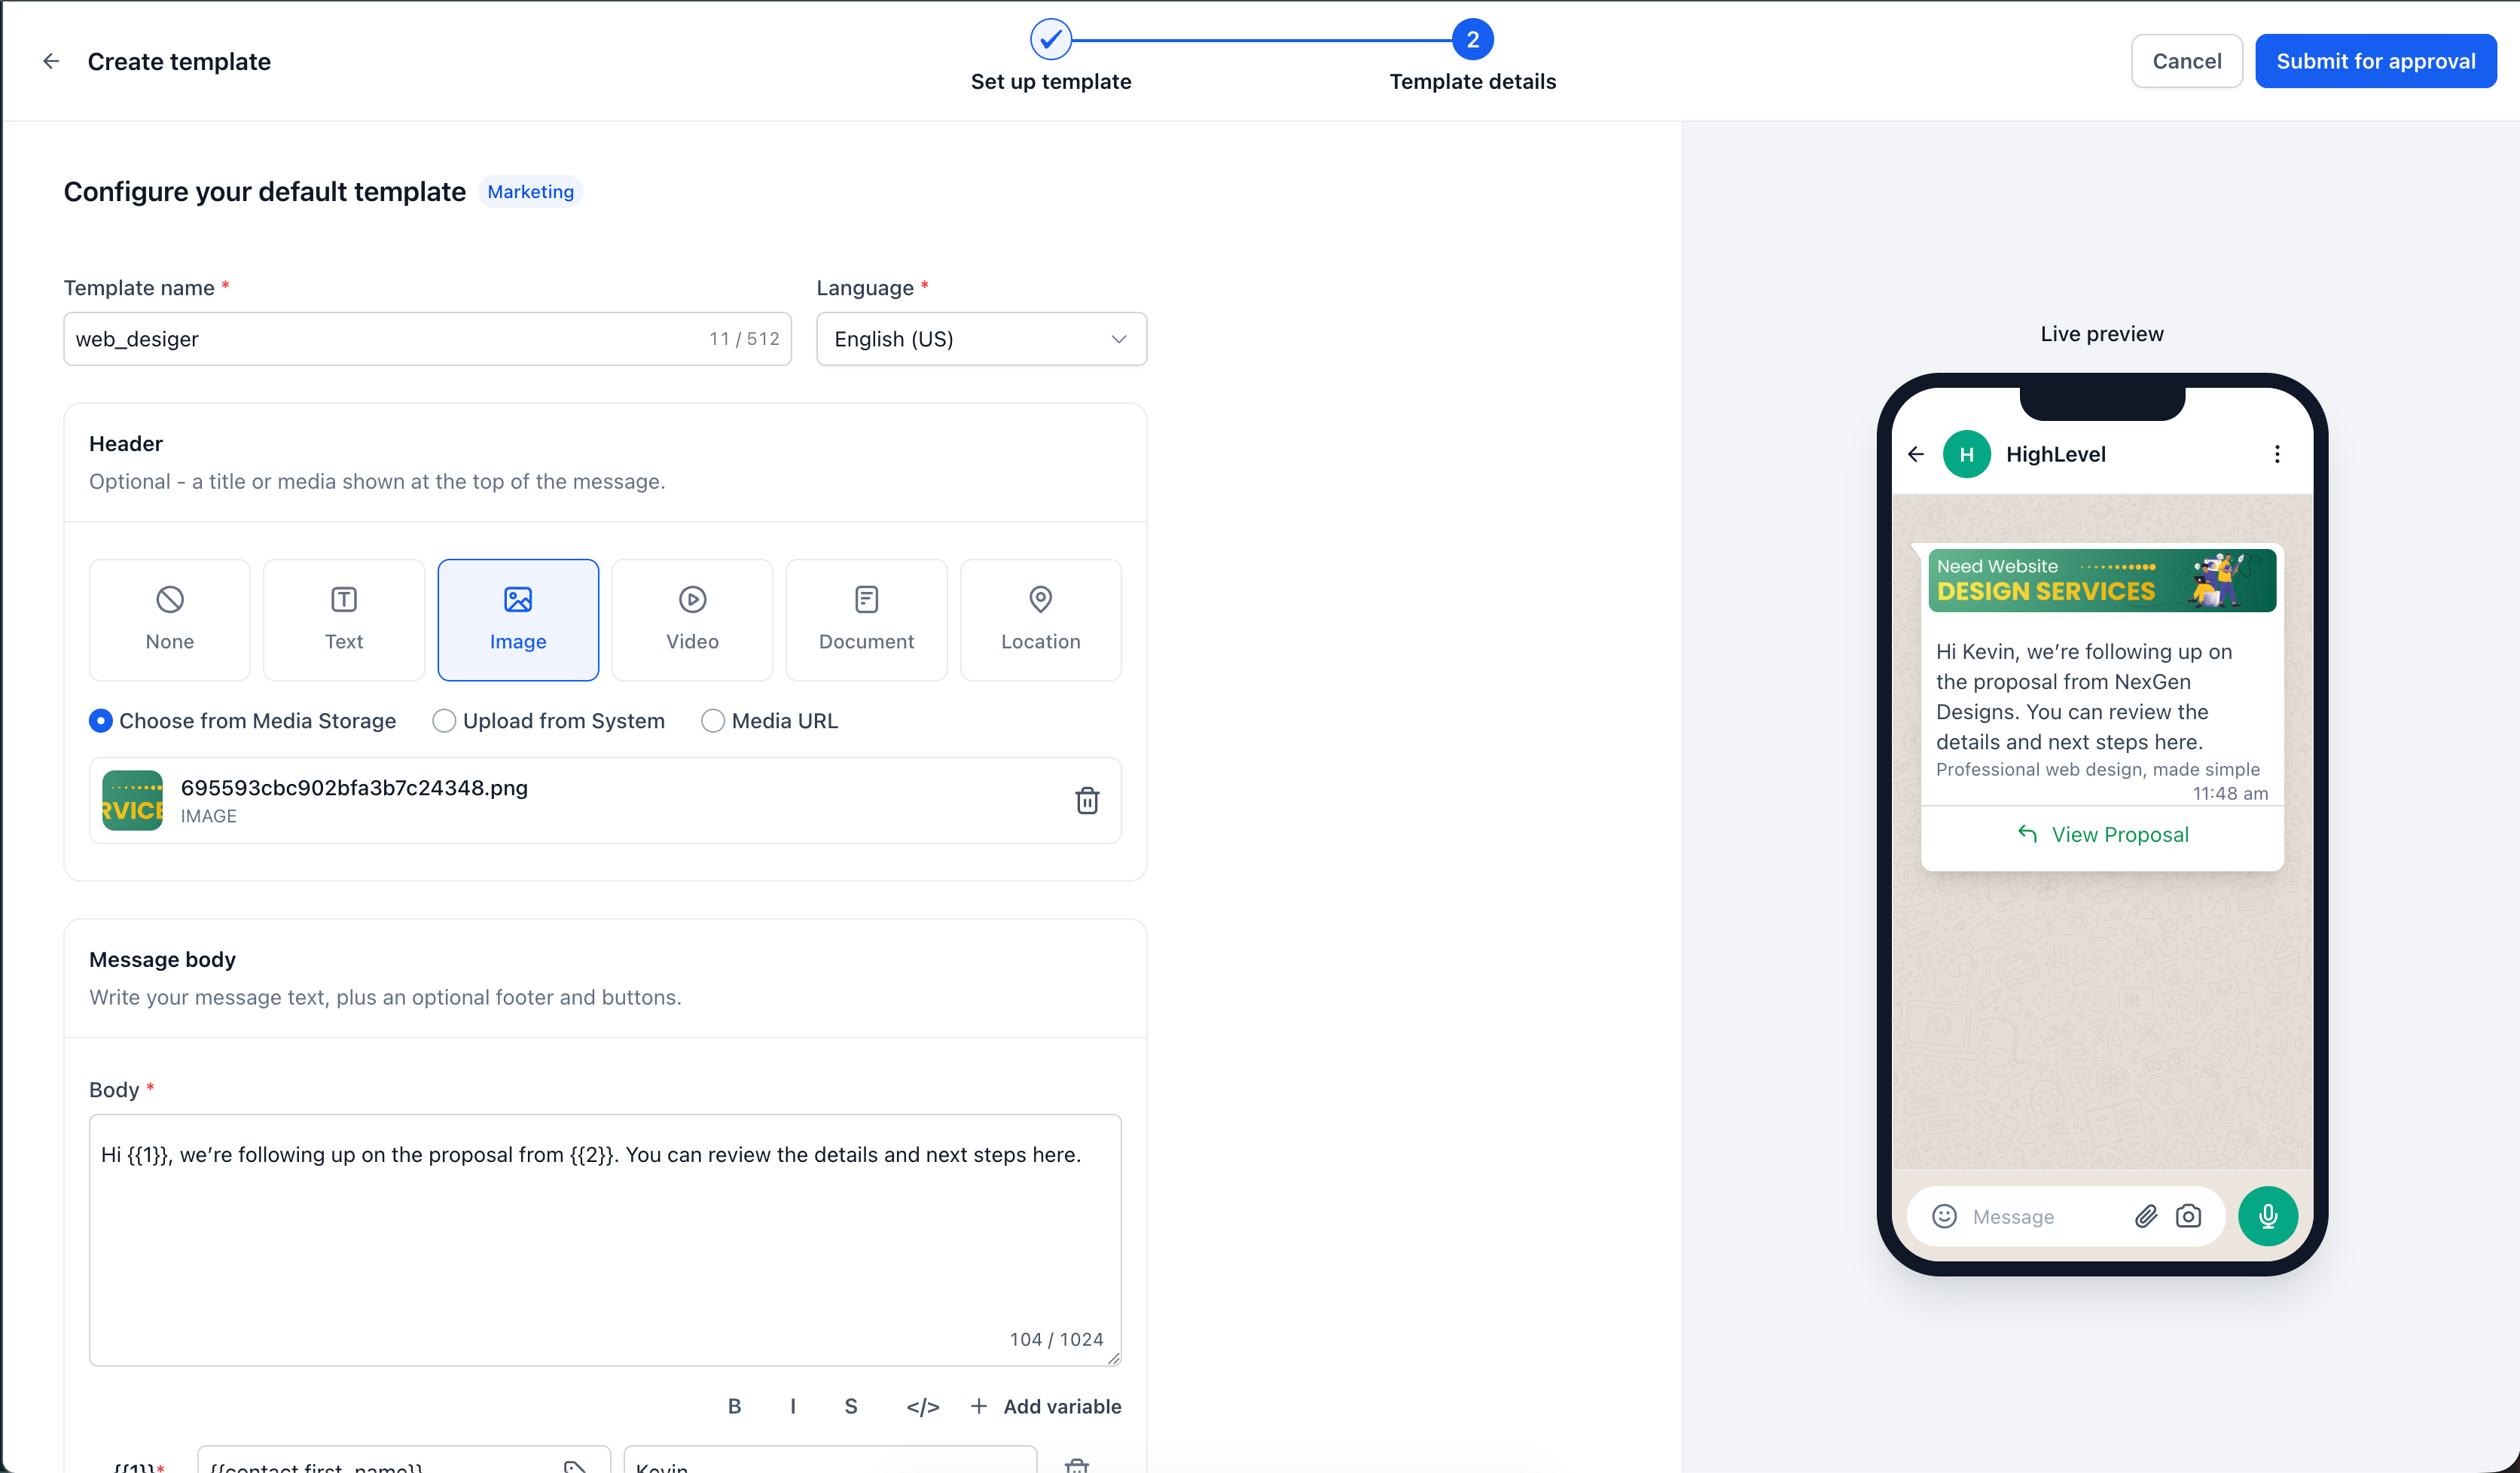Click the uploaded image thumbnail
Viewport: 2520px width, 1473px height.
click(x=132, y=800)
